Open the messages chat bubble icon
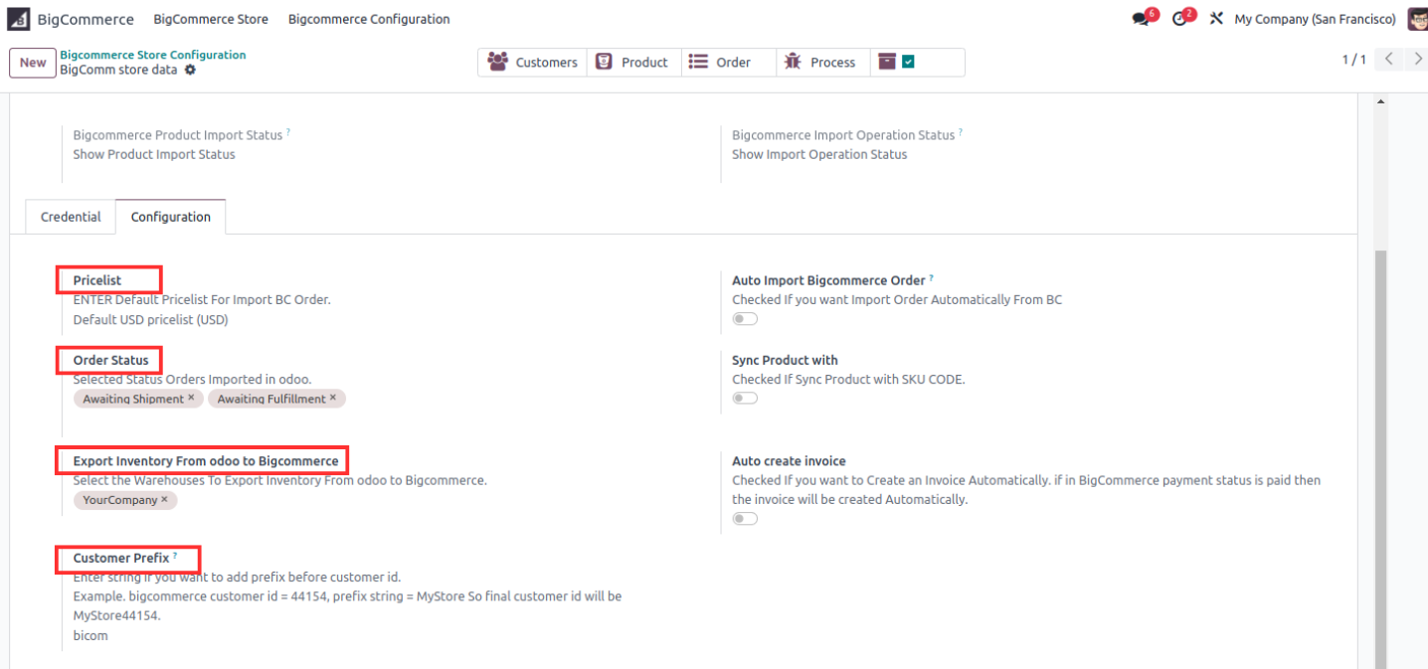 1141,19
